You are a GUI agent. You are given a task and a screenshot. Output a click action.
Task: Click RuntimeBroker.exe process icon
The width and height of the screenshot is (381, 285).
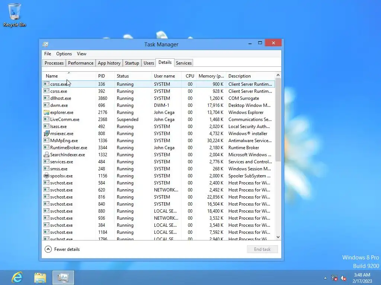tap(47, 147)
